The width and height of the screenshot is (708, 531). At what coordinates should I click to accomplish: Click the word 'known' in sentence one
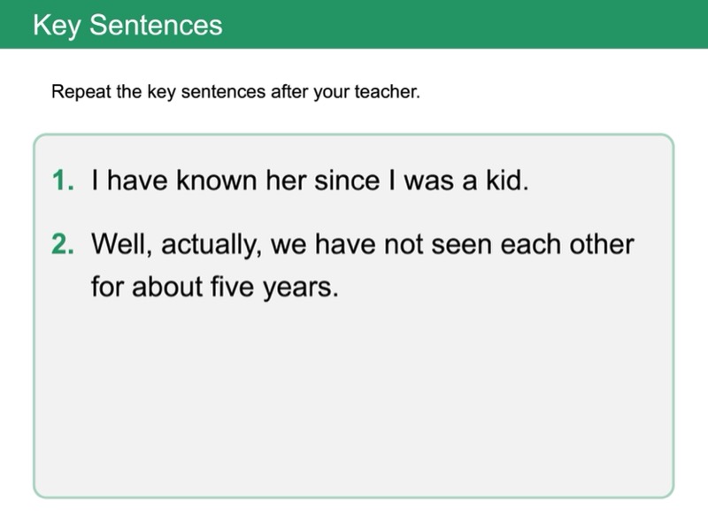tap(212, 181)
